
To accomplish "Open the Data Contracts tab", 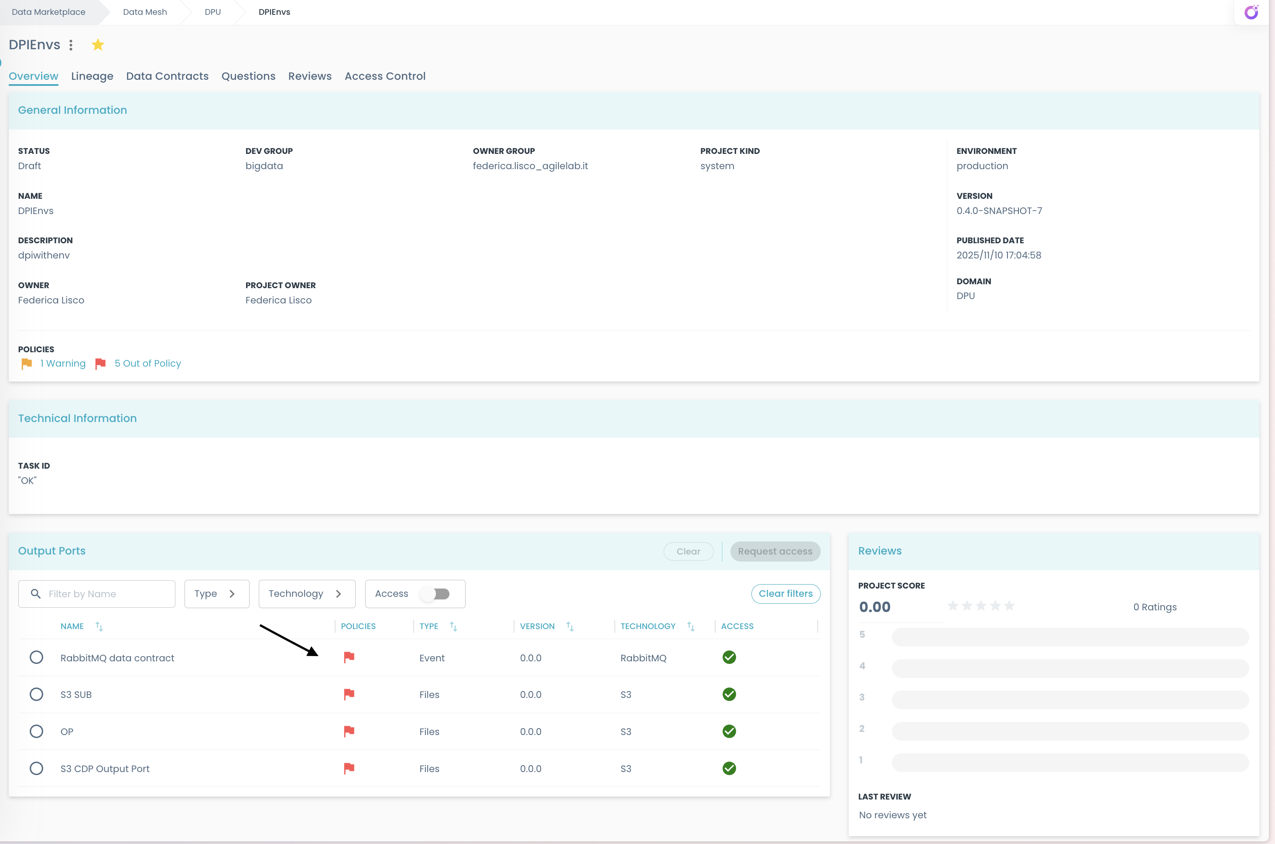I will point(167,76).
